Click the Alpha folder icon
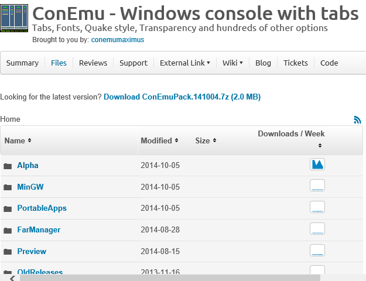366x281 pixels. pos(8,166)
